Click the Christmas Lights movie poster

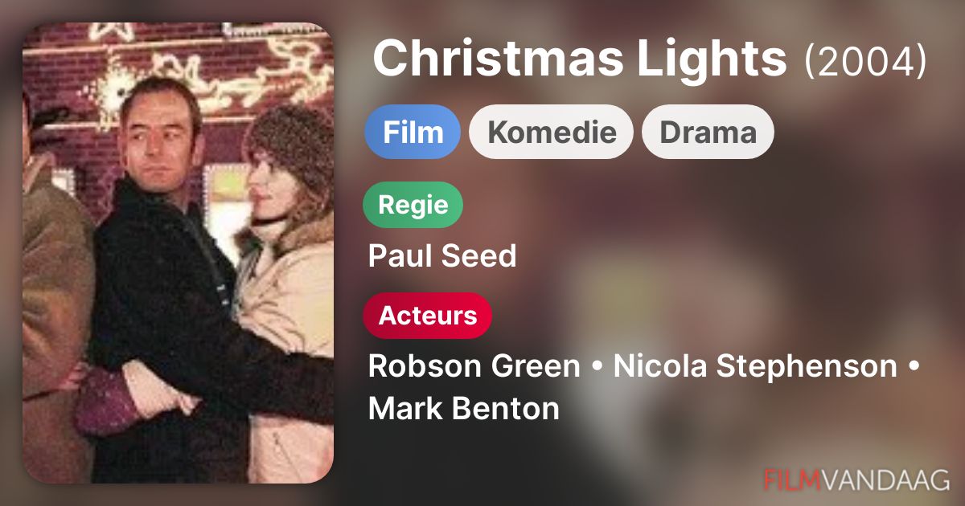(x=178, y=253)
